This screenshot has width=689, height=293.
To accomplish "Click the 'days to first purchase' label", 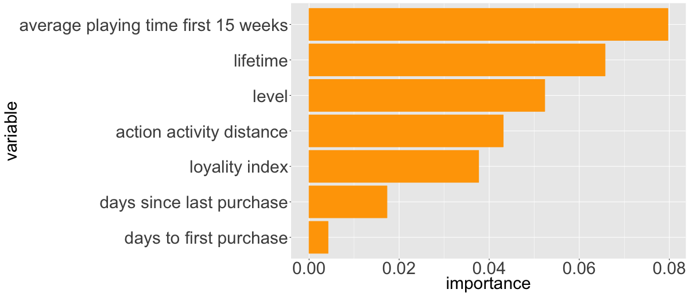I will point(205,238).
